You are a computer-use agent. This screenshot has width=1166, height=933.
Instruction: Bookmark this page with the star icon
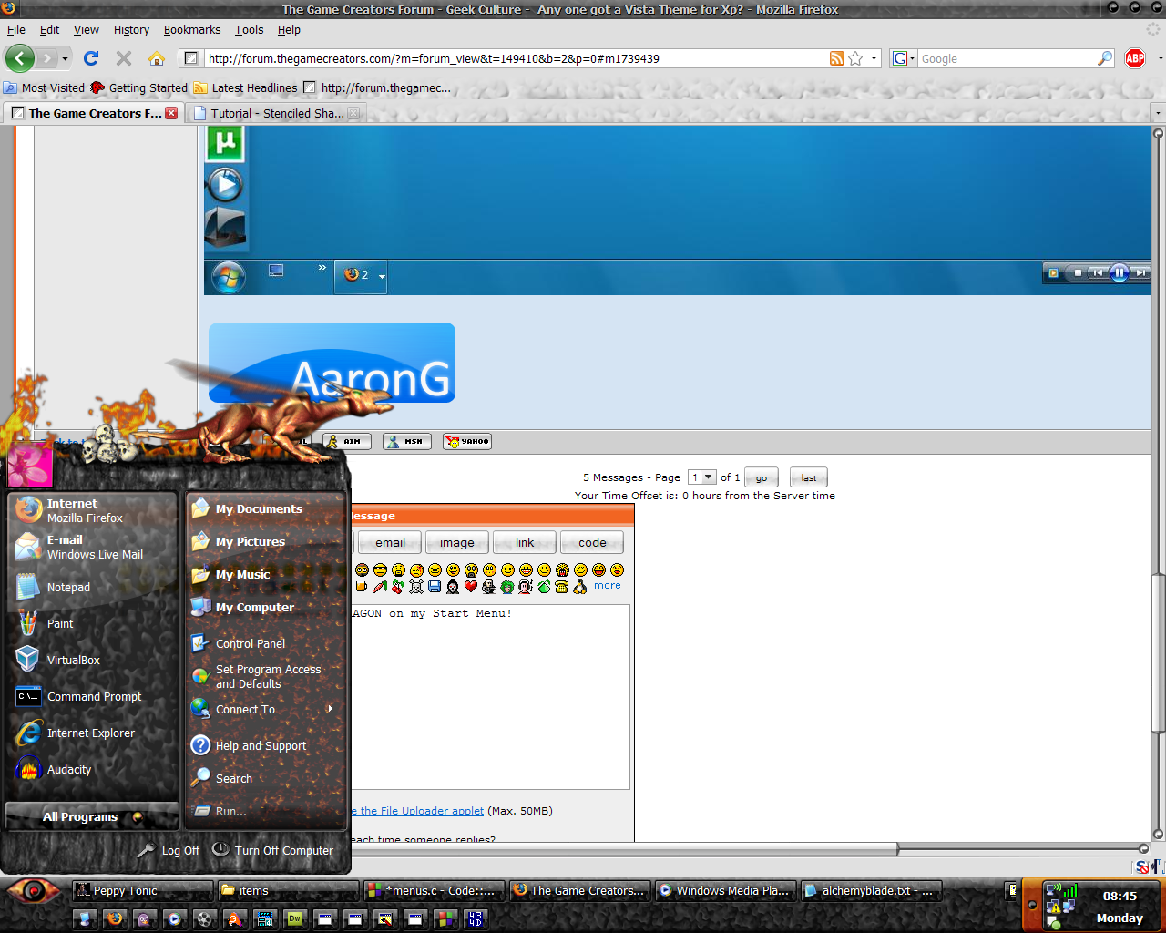[855, 58]
